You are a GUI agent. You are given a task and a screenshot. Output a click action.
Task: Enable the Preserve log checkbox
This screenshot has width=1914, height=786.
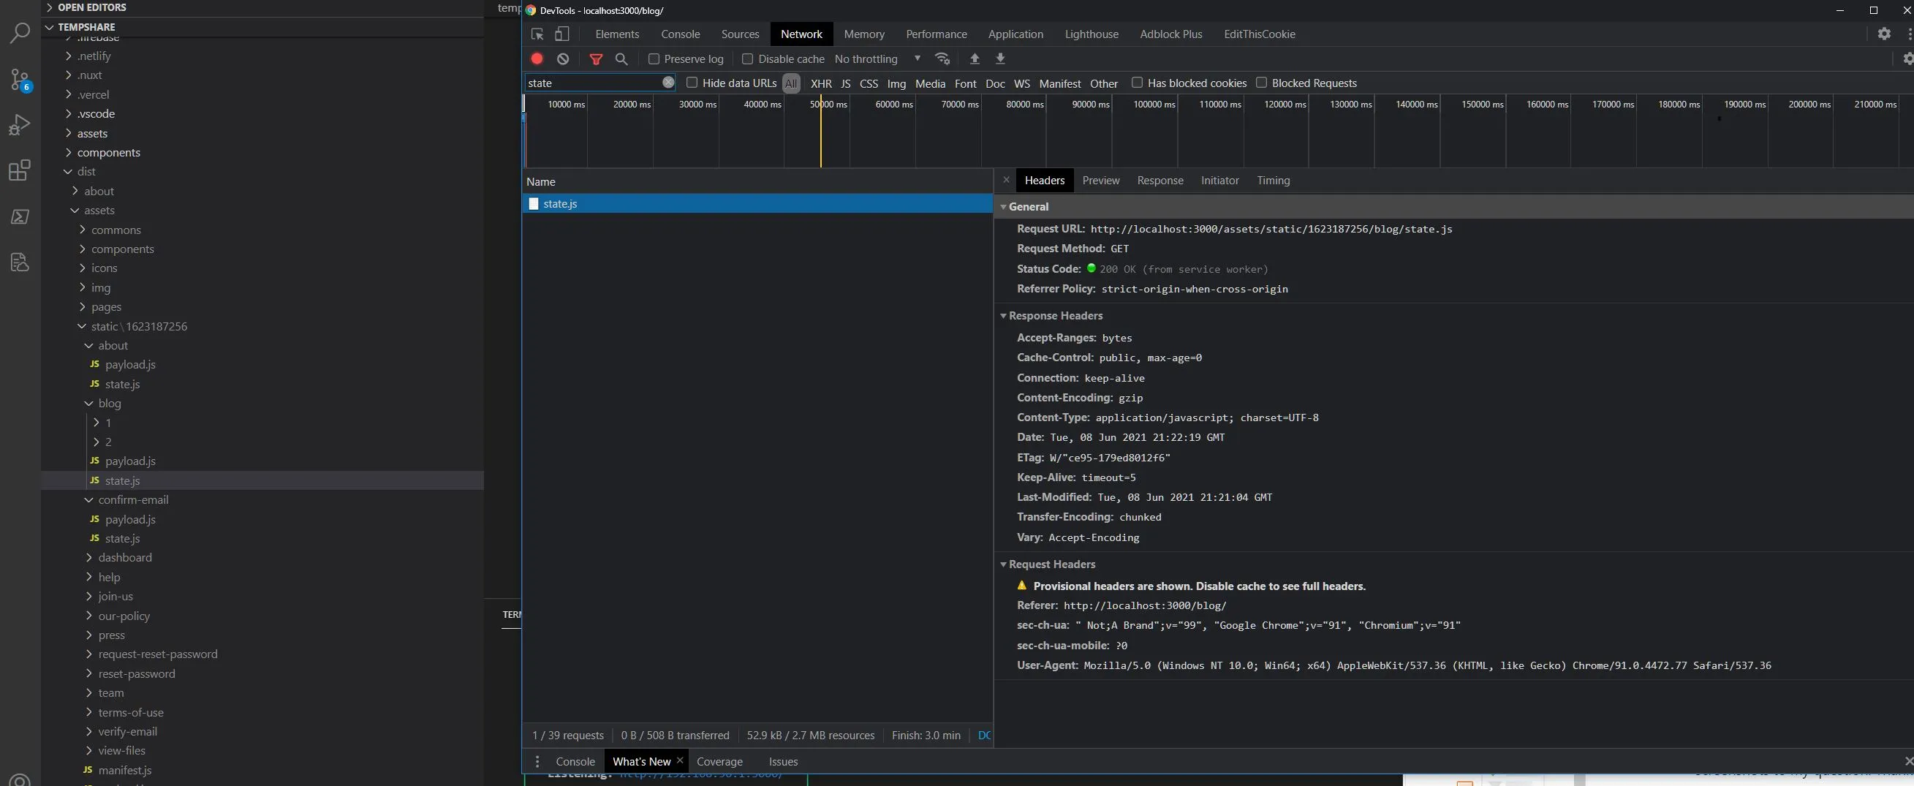(654, 58)
